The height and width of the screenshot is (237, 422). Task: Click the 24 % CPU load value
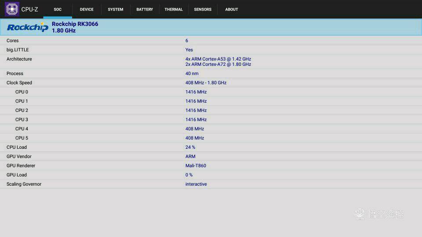(190, 147)
